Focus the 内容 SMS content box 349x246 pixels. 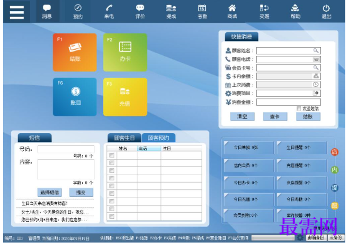66,169
